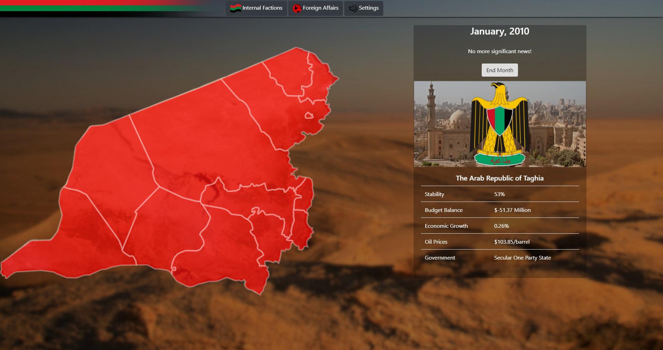
Task: Click the Settings speaker icon
Action: [353, 8]
